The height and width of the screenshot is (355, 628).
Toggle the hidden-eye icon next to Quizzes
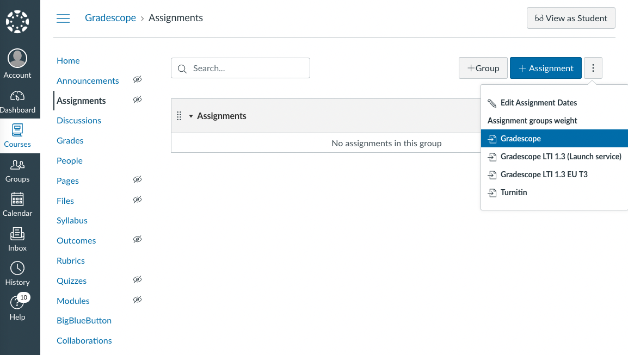pos(137,279)
